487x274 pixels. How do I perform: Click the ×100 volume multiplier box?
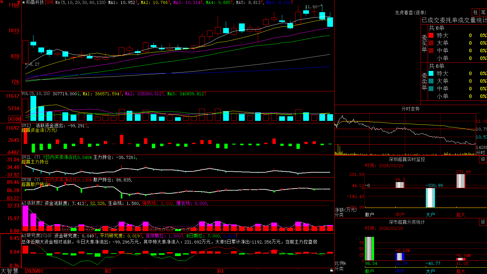15,119
